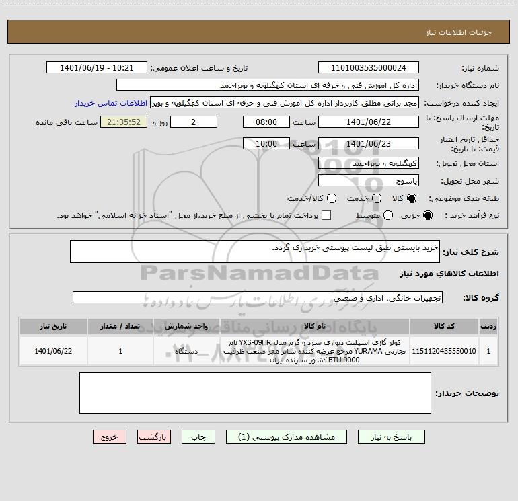
Task: Click the validity time field 10:00
Action: pyautogui.click(x=266, y=143)
